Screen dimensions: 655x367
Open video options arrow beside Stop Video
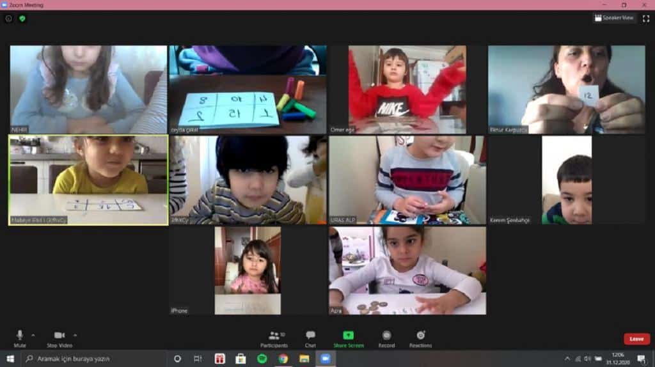point(75,334)
